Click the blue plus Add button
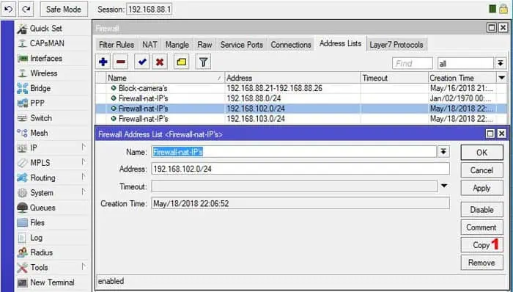 pyautogui.click(x=103, y=62)
